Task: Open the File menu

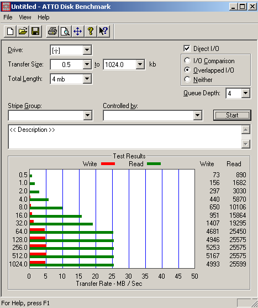Action: [x=8, y=17]
